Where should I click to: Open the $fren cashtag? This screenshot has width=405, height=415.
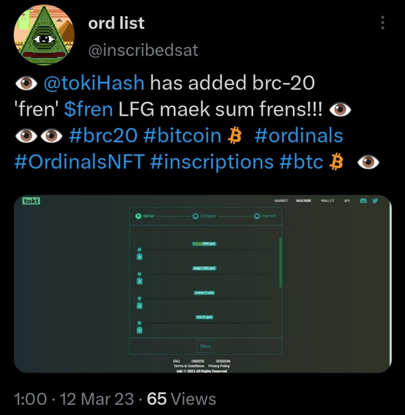click(88, 109)
